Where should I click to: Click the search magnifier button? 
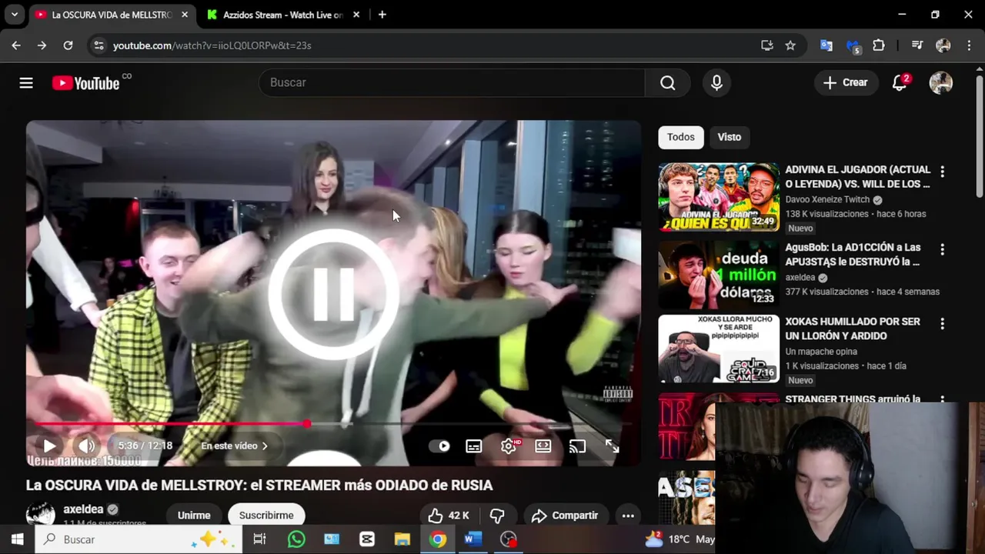click(667, 82)
